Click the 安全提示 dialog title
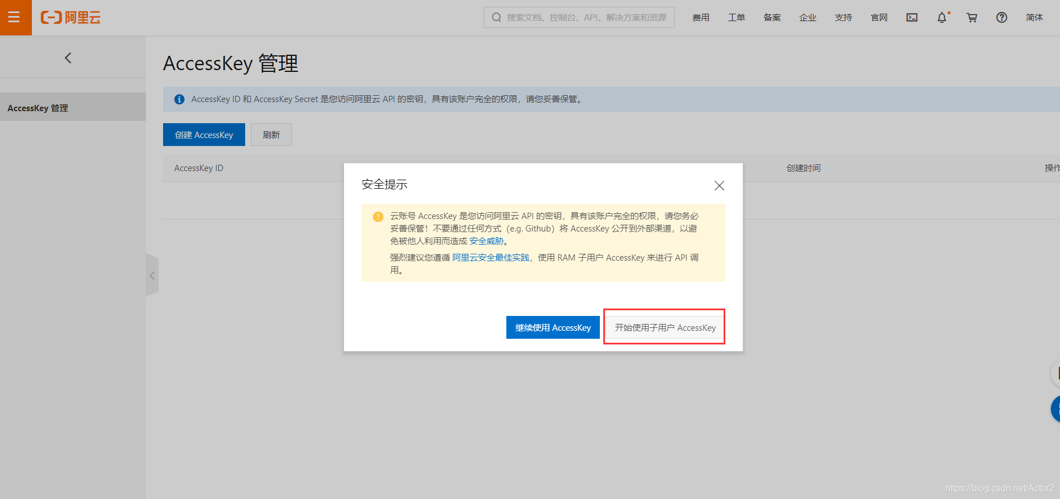The image size is (1060, 499). point(384,185)
